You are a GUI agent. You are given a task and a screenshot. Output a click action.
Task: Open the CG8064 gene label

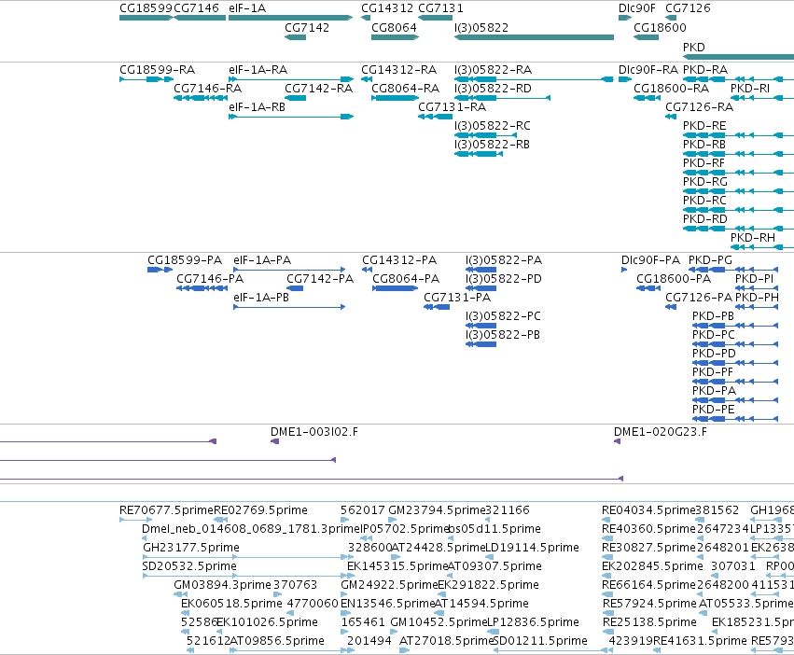pyautogui.click(x=394, y=27)
